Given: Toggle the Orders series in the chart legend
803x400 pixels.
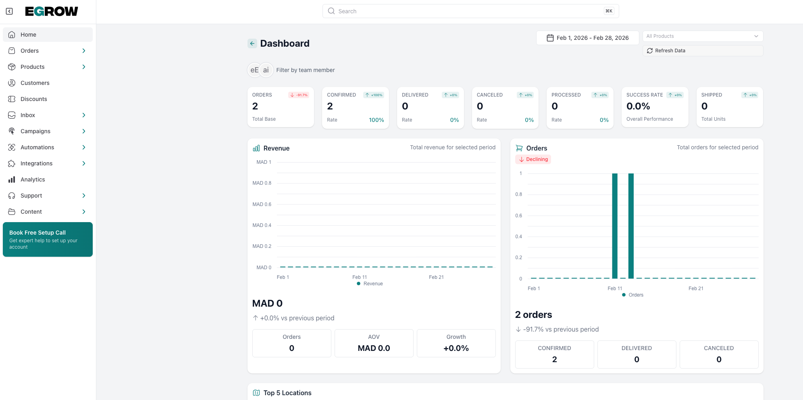Looking at the screenshot, I should click(632, 295).
